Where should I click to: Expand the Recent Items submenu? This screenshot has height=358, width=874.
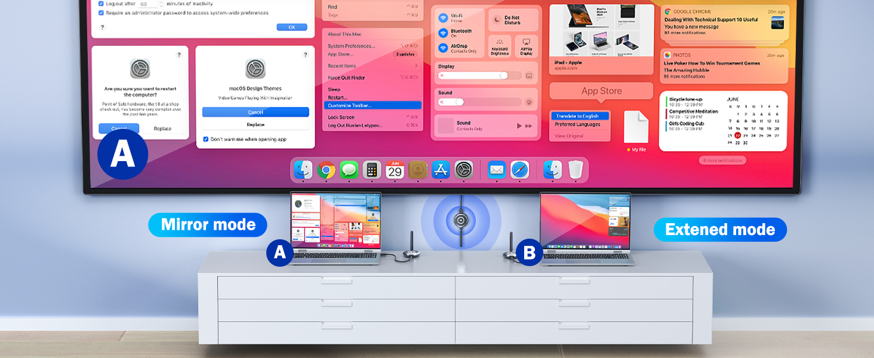click(x=373, y=66)
